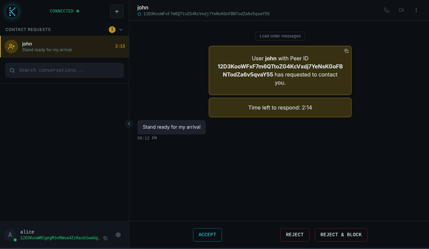Open a new conversation with the plus icon
The width and height of the screenshot is (429, 249).
tap(117, 11)
